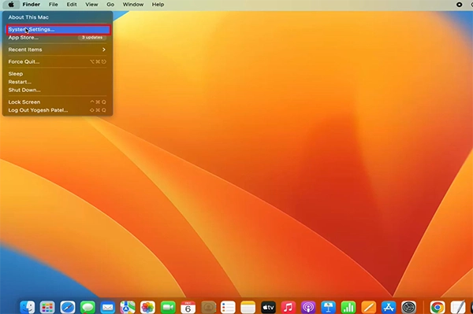Choose Force Quit… option
This screenshot has width=473, height=314.
[x=58, y=61]
